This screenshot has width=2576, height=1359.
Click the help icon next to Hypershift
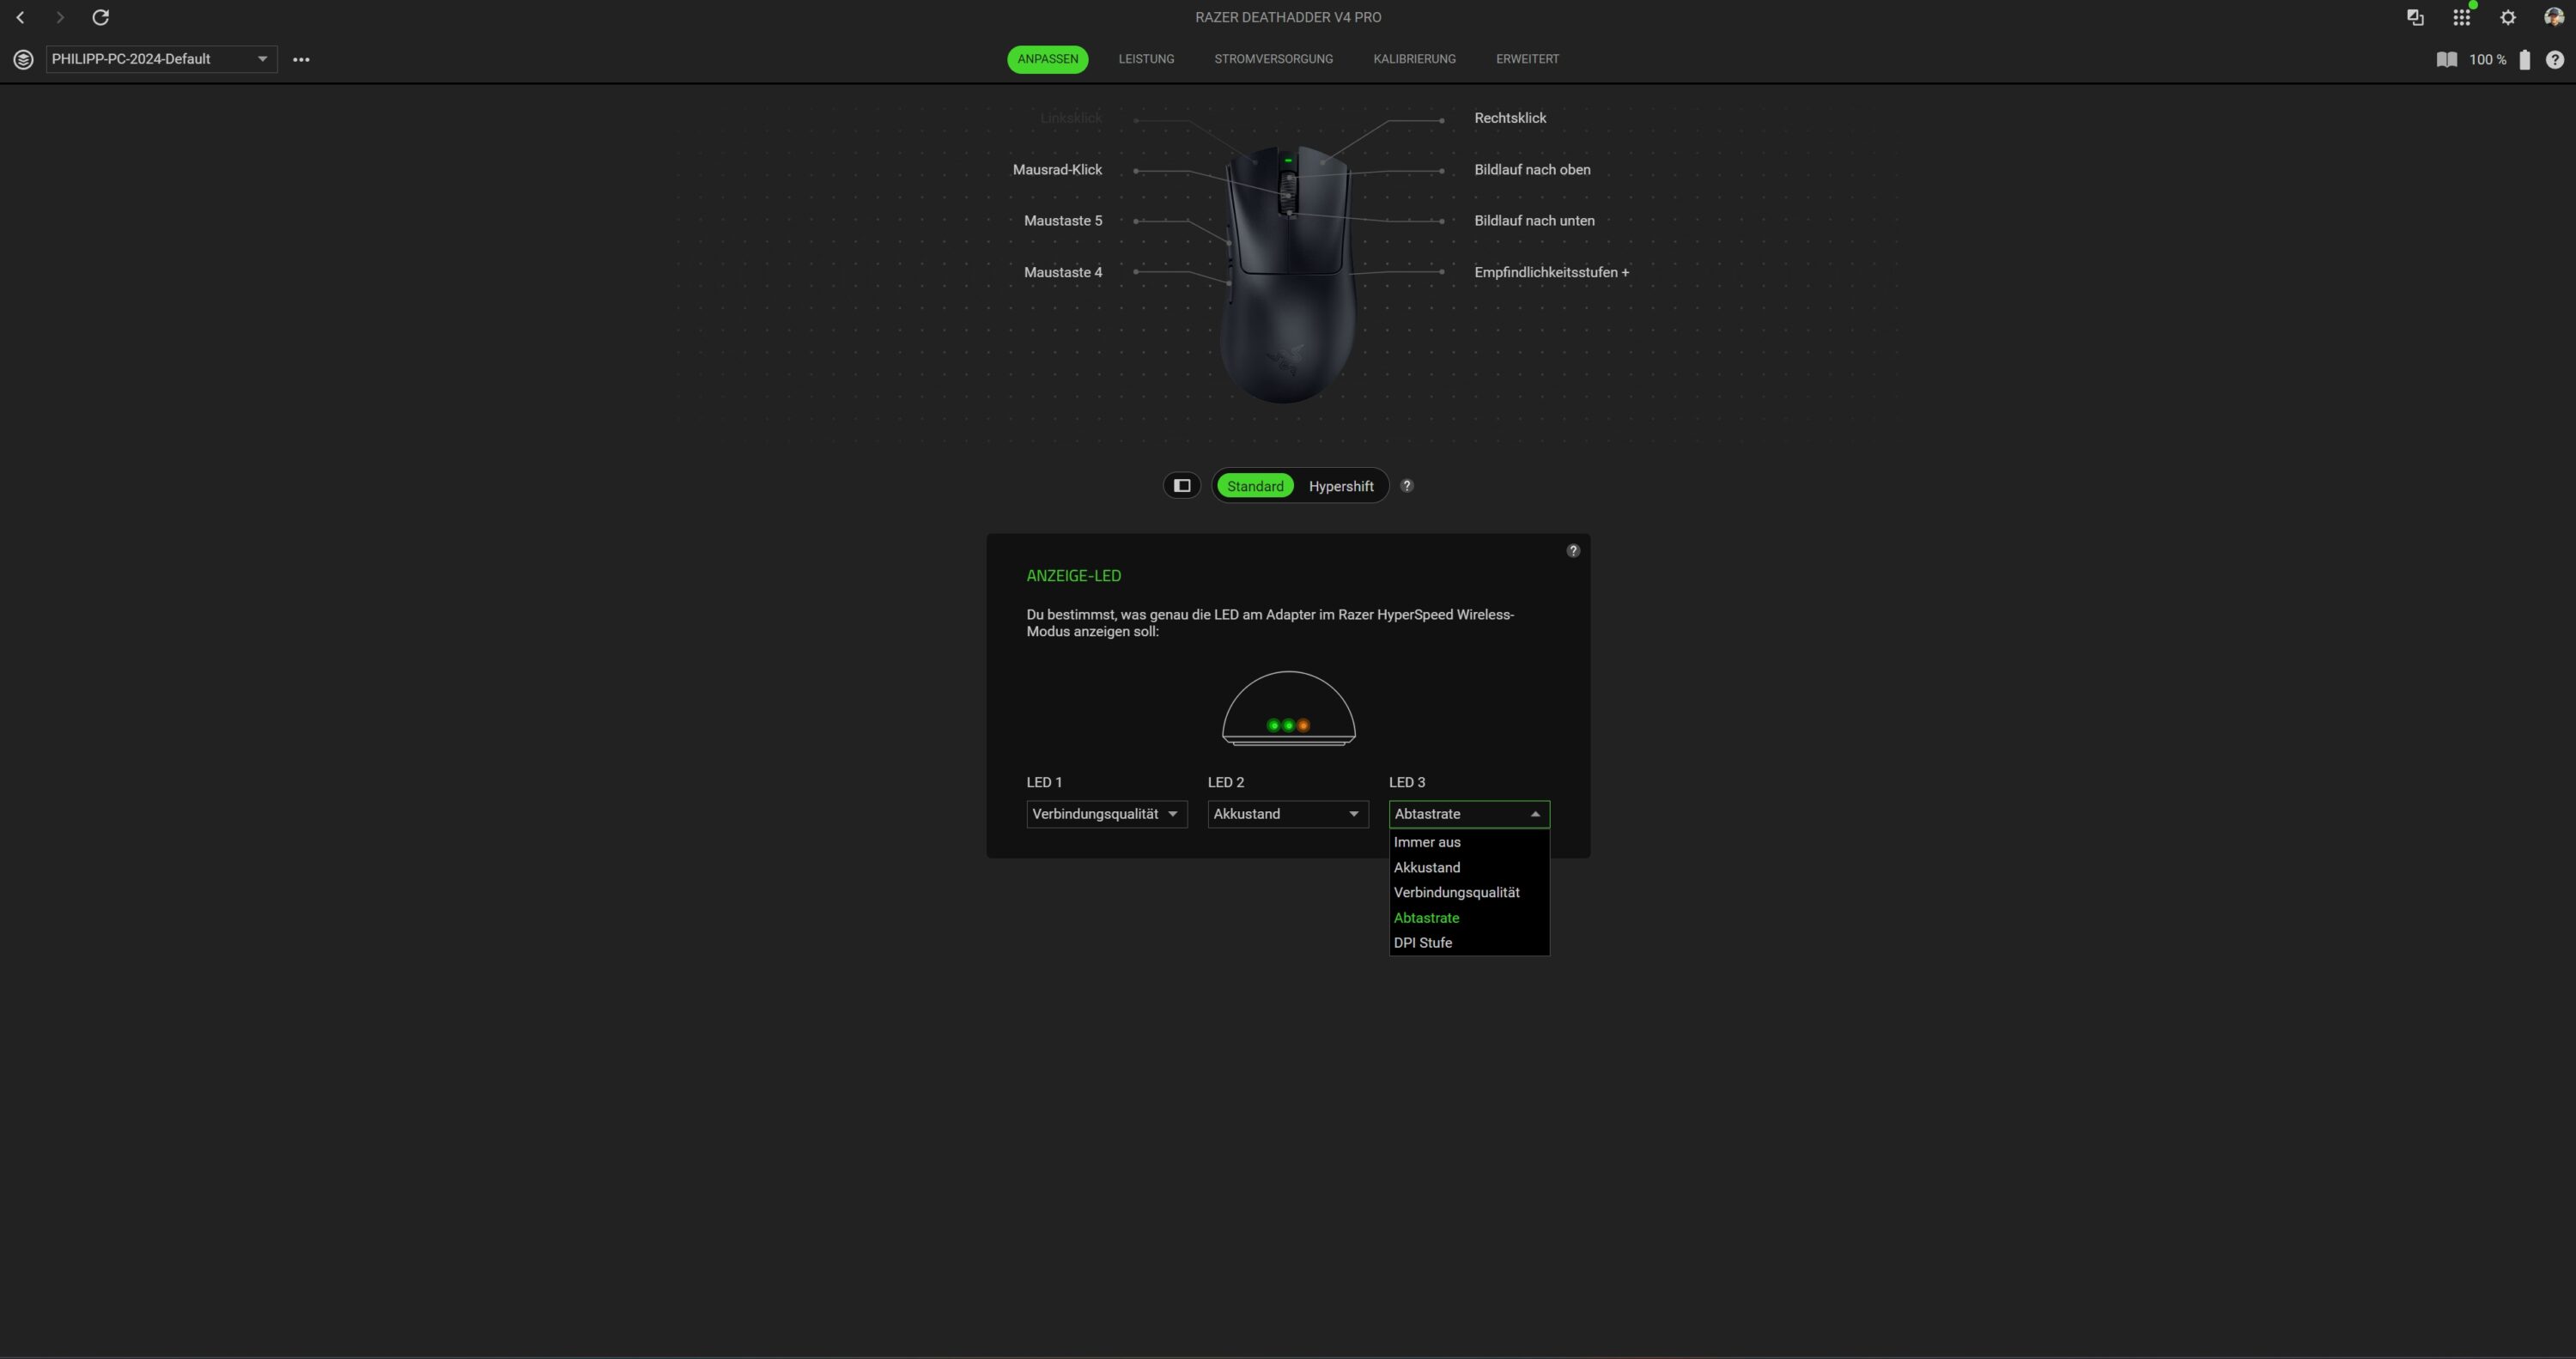(x=1407, y=486)
